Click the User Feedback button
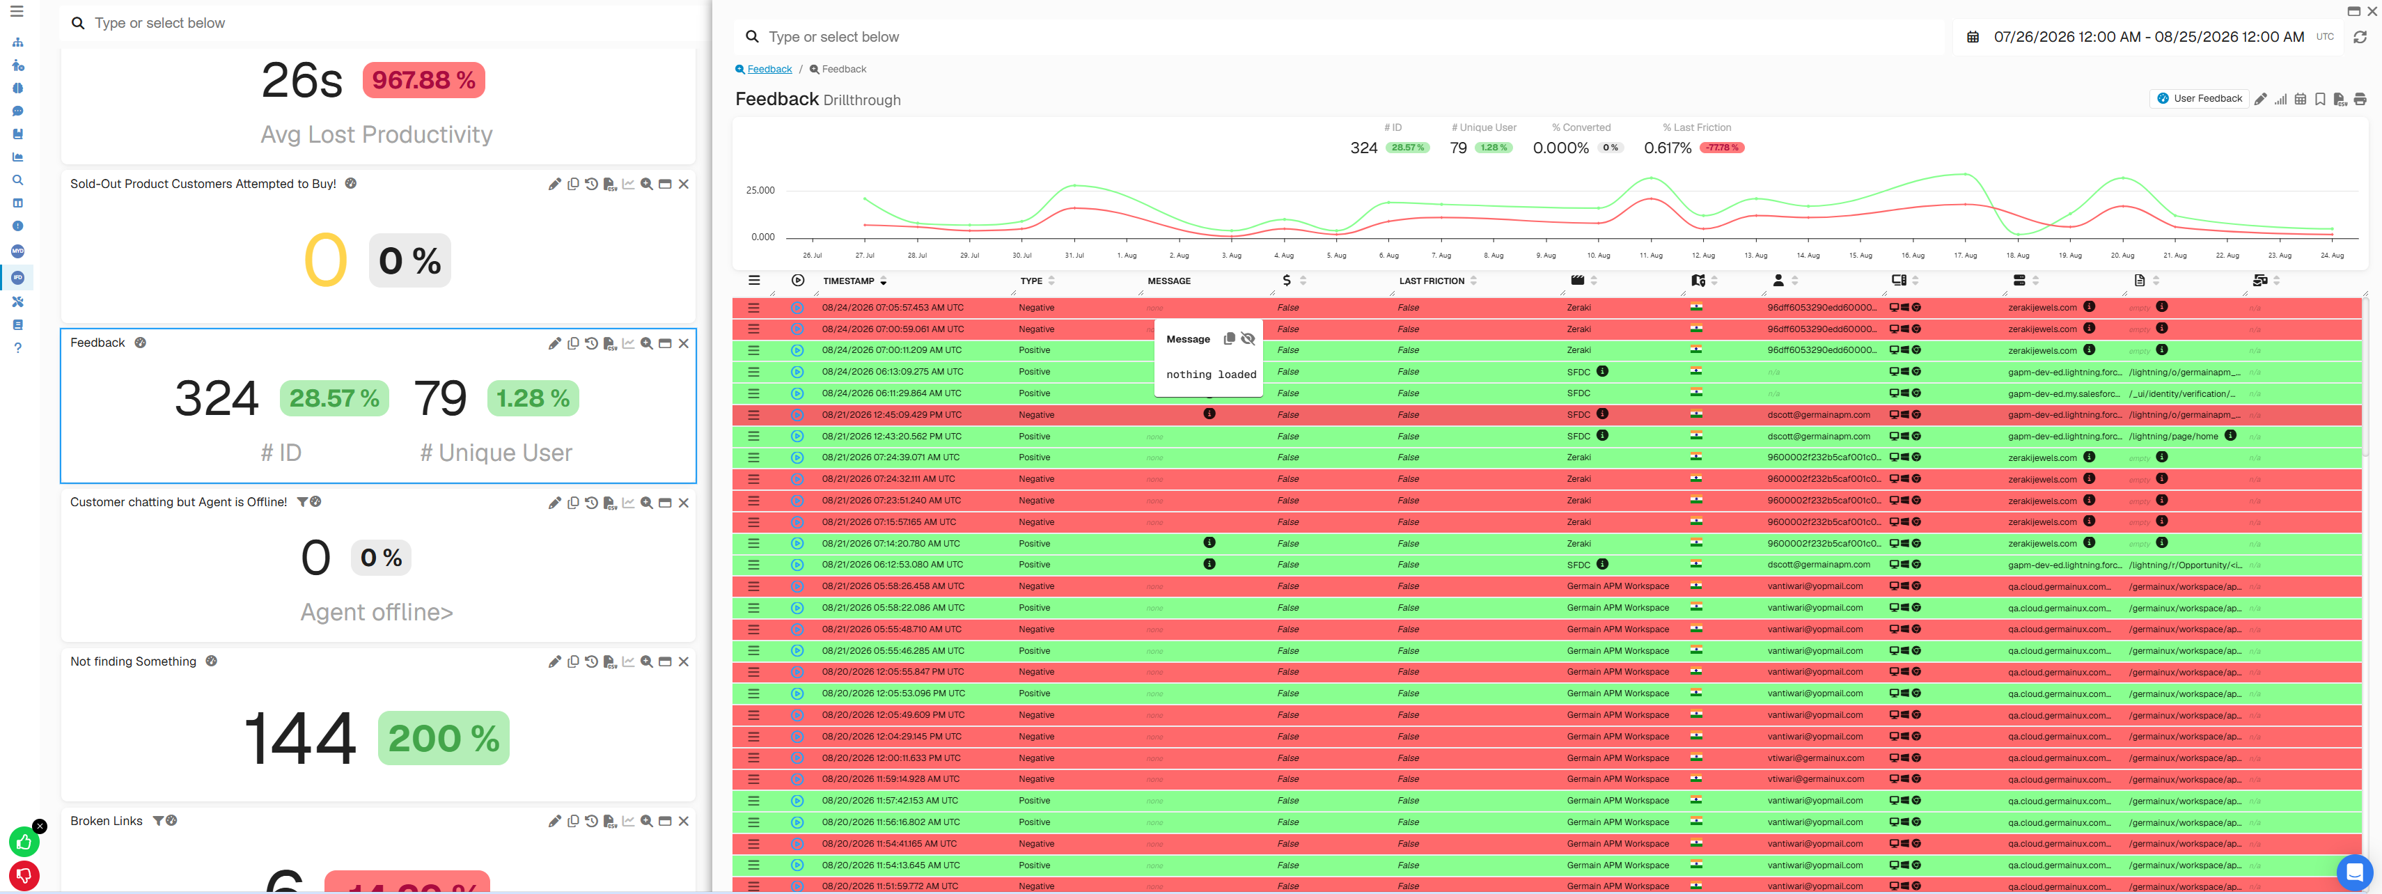This screenshot has width=2382, height=894. pos(2199,99)
